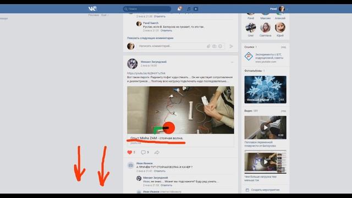Open the video play icon in header
The image size is (352, 198).
click(196, 9)
